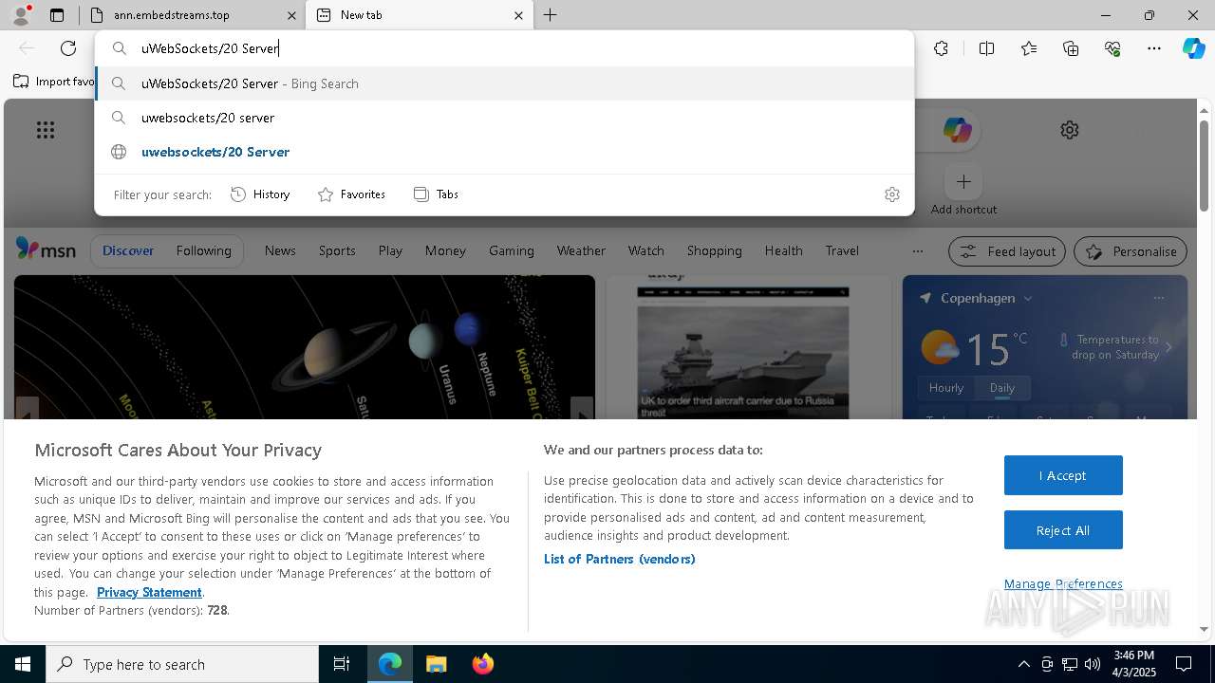Switch weather to the Hourly tab
Viewport: 1215px width, 683px height.
(x=946, y=388)
